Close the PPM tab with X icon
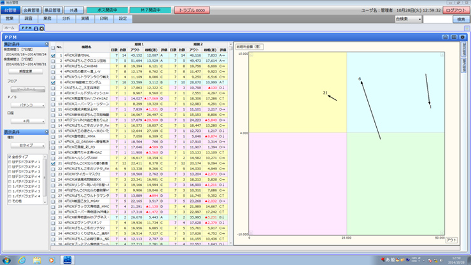The height and width of the screenshot is (265, 471). pyautogui.click(x=42, y=28)
